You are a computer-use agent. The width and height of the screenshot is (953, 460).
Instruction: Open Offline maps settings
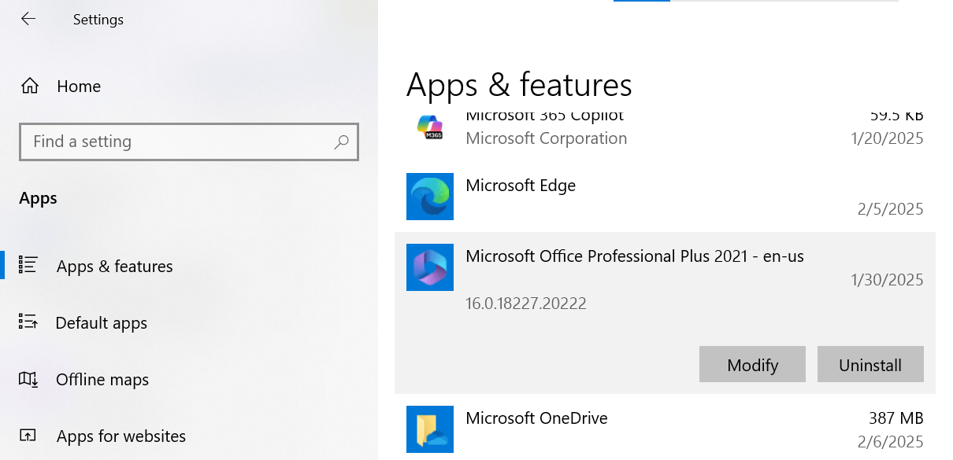point(102,380)
